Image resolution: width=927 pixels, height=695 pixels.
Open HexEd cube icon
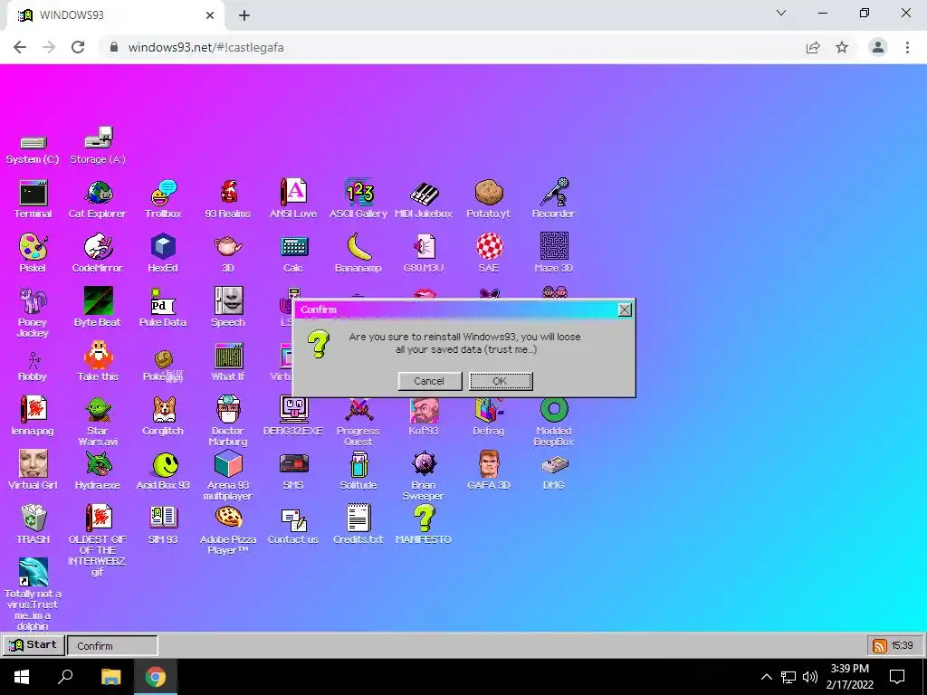click(x=163, y=247)
